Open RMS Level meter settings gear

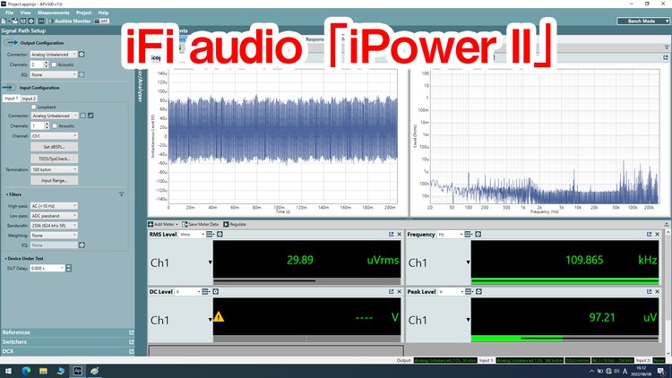(220, 234)
